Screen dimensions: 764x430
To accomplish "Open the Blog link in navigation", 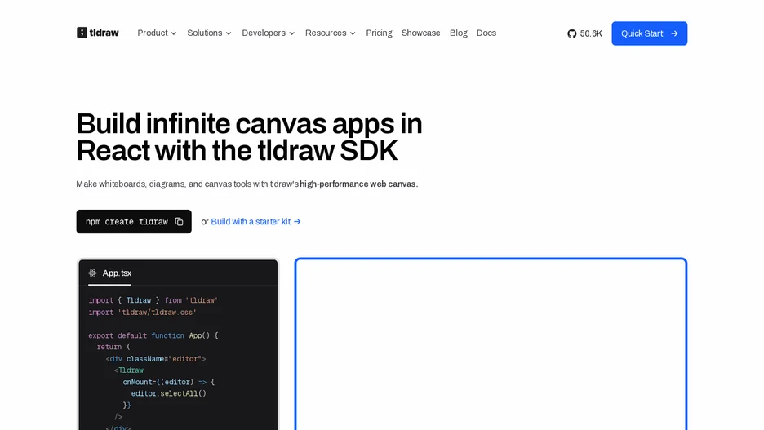I will (459, 33).
